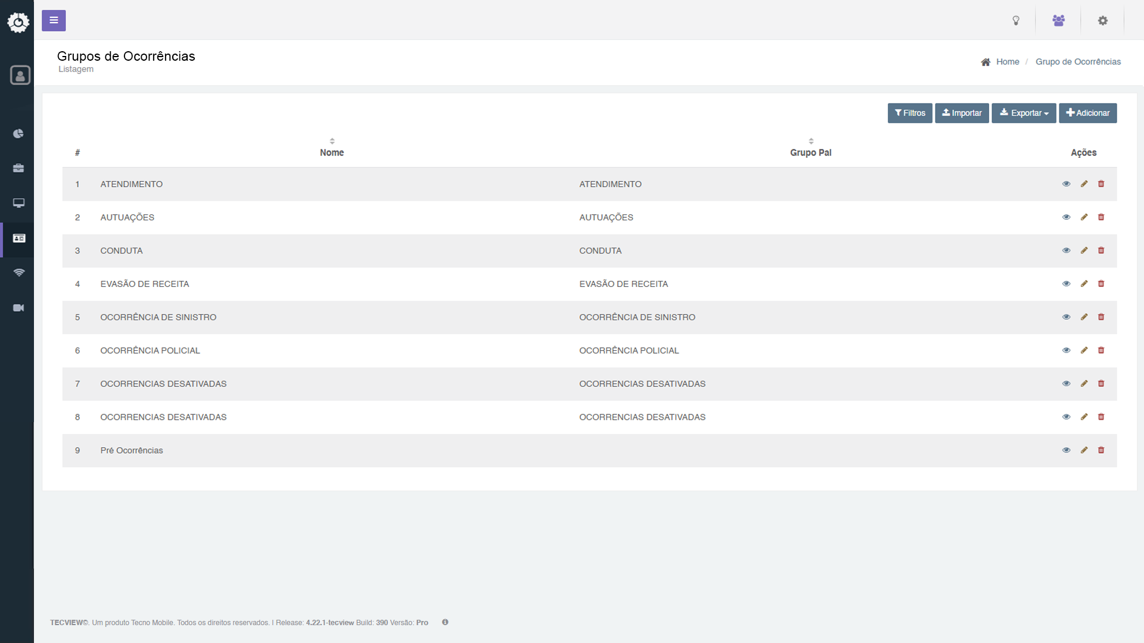Open the pie chart dashboard sidebar icon
Image resolution: width=1144 pixels, height=643 pixels.
(18, 133)
